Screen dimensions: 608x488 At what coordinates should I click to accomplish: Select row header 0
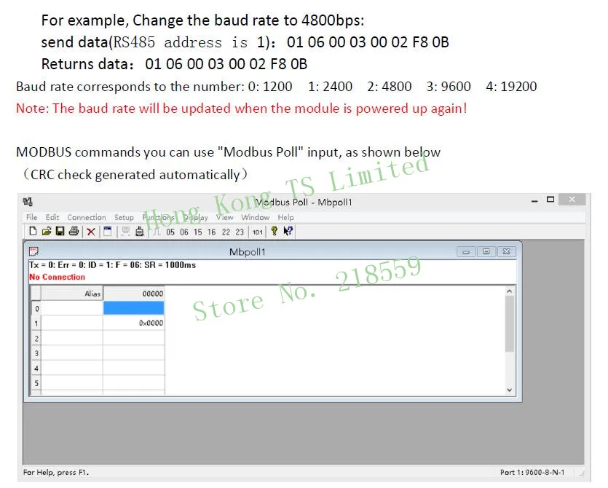[x=36, y=309]
